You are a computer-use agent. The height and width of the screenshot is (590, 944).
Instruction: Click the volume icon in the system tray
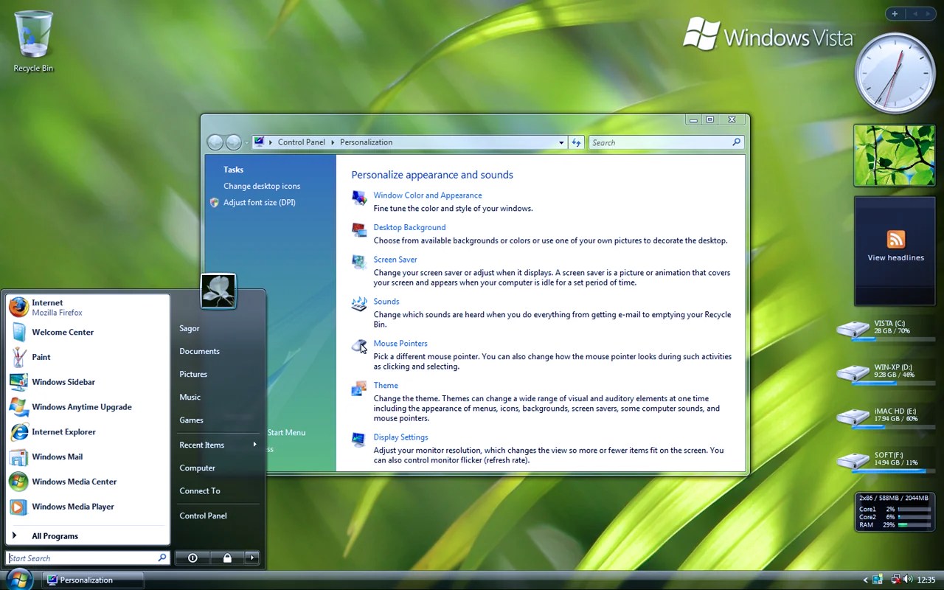point(909,580)
